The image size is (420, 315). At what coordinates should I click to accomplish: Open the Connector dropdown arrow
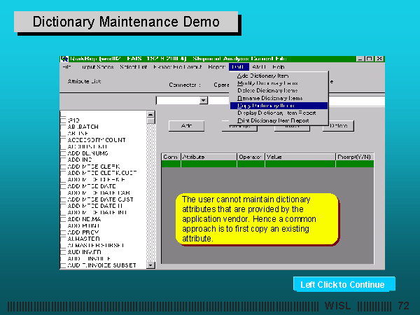click(204, 100)
